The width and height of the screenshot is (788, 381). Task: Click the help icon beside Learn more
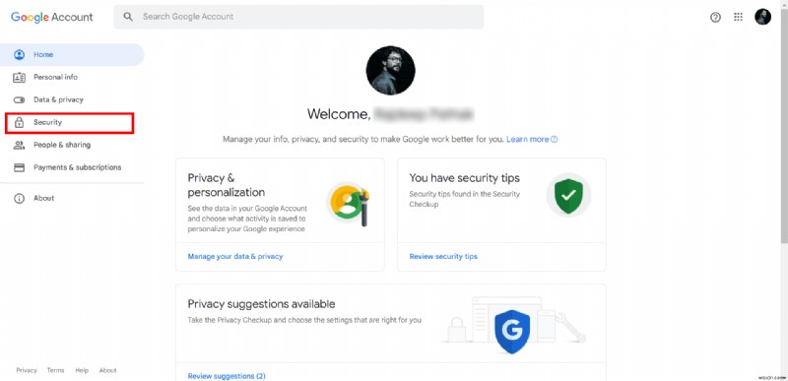click(554, 139)
